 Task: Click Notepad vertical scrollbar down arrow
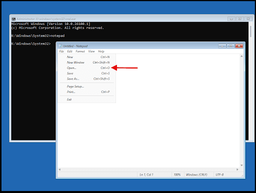click(241, 165)
